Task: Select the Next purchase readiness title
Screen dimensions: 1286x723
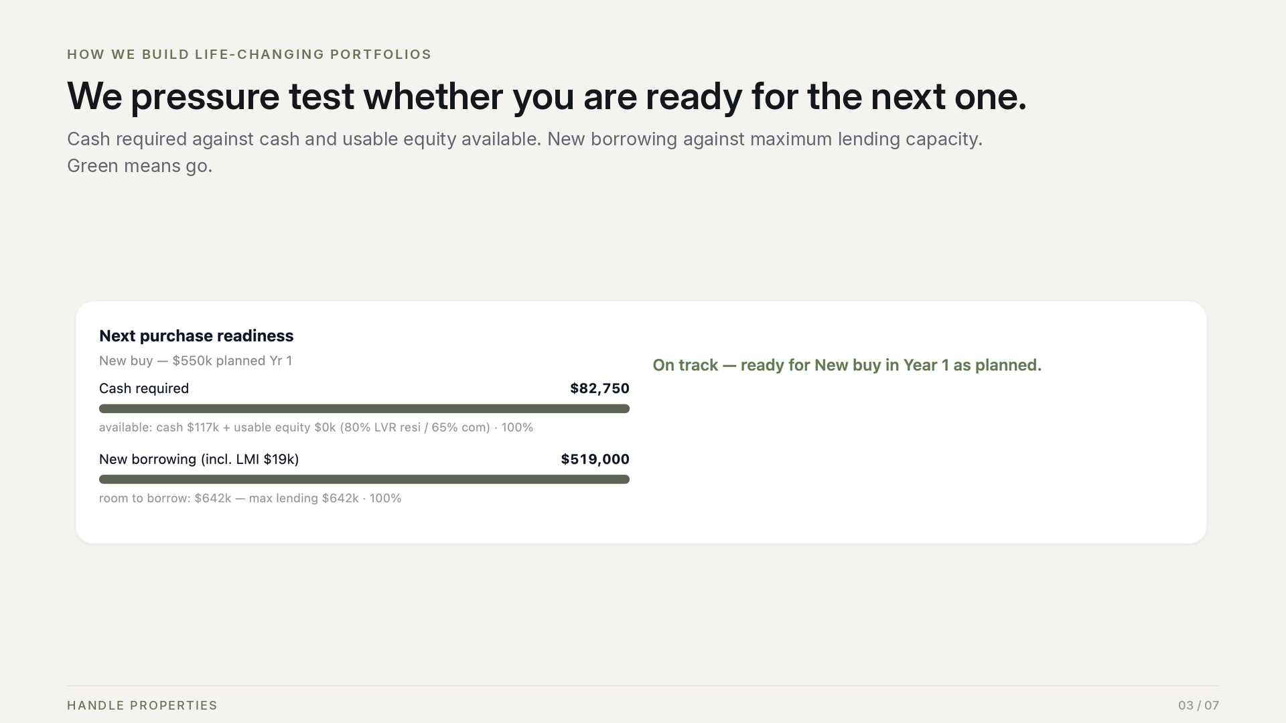Action: [196, 336]
